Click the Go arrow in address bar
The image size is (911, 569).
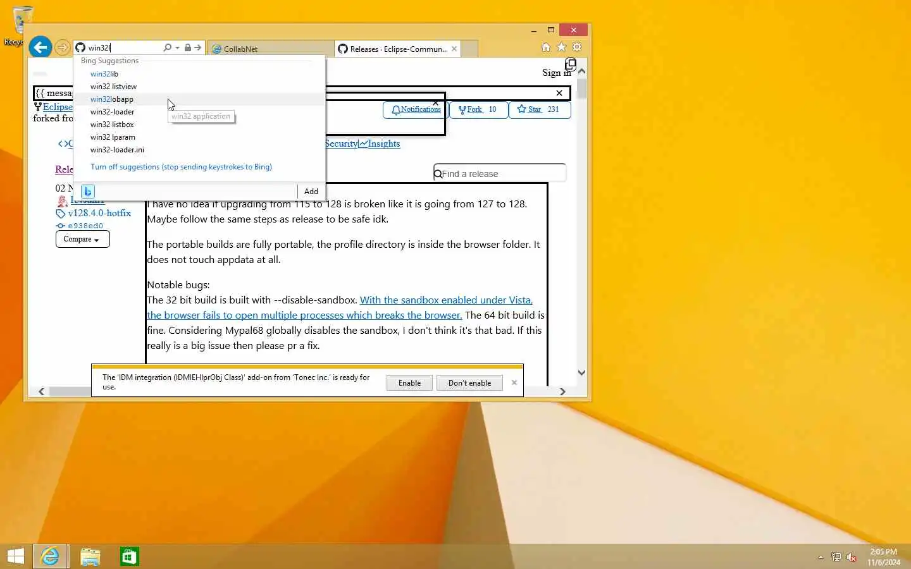tap(198, 47)
